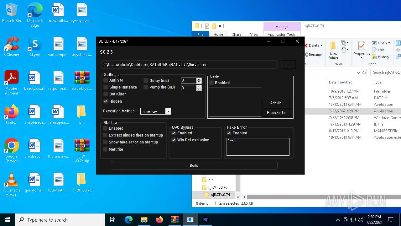
Task: Open the njRAT v0.7d desktop folder
Action: [82, 183]
